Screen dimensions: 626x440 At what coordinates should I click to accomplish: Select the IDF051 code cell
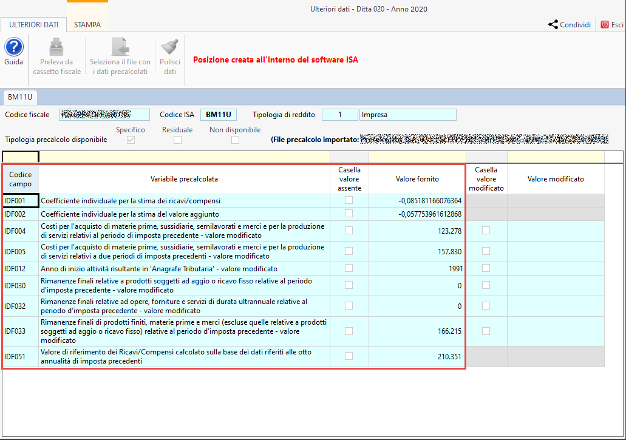[x=21, y=357]
